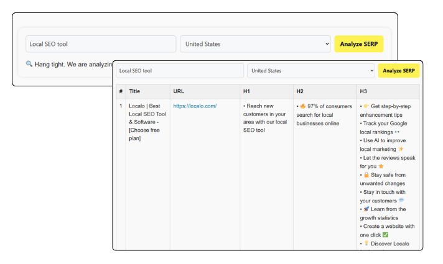443x264 pixels.
Task: Click keyword input in the back window
Action: tap(101, 44)
